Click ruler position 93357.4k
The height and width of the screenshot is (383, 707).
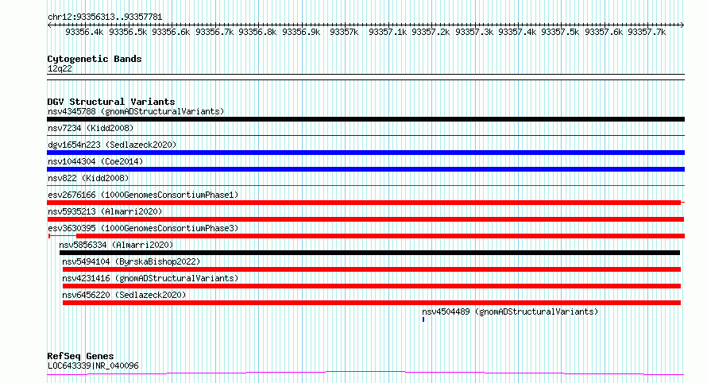click(x=517, y=32)
